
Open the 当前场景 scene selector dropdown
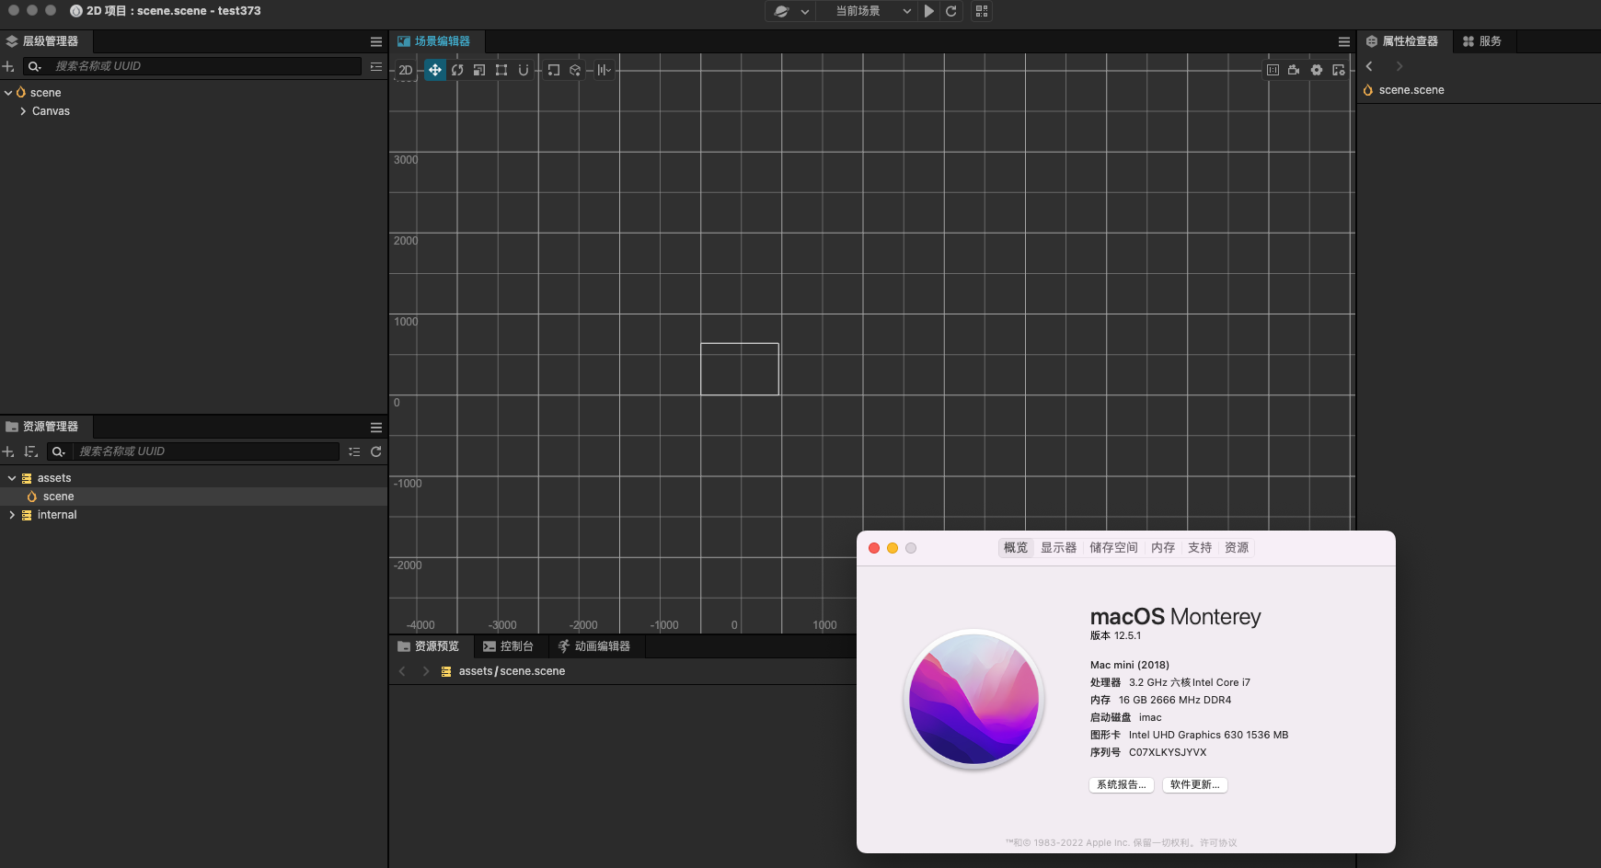point(867,11)
